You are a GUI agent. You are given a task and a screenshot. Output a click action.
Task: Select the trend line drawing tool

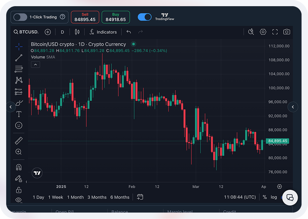pos(19,58)
